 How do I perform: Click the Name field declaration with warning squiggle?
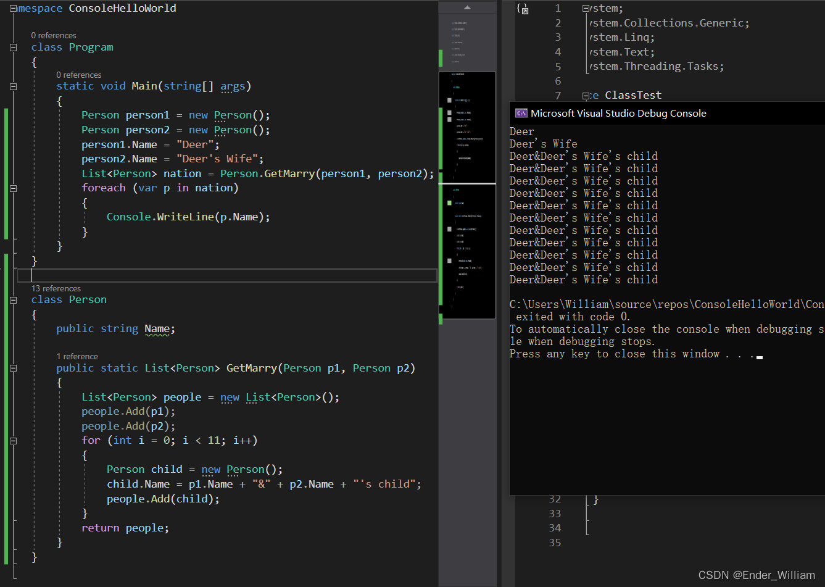(157, 329)
